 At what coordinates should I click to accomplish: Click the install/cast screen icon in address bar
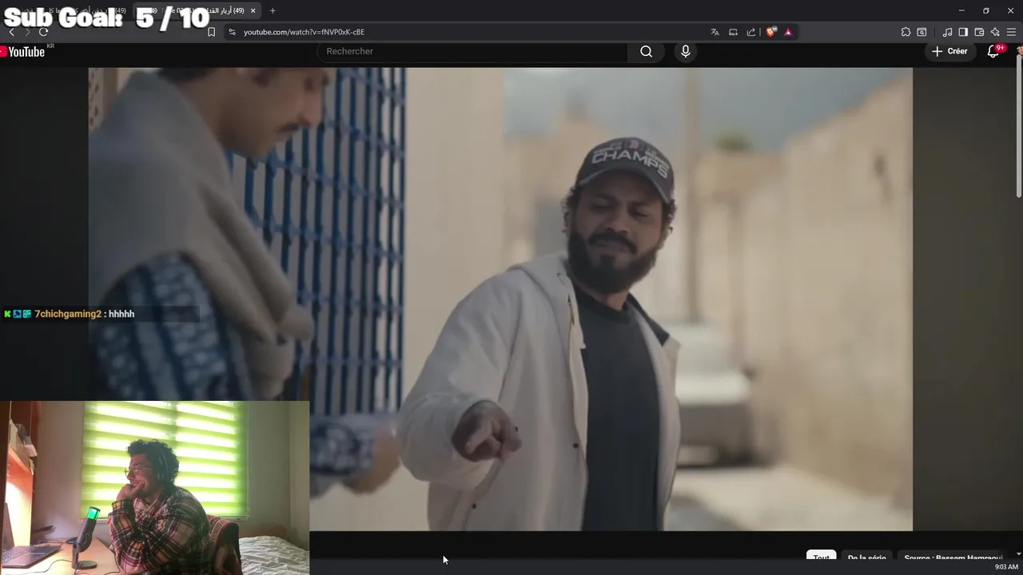pyautogui.click(x=733, y=32)
